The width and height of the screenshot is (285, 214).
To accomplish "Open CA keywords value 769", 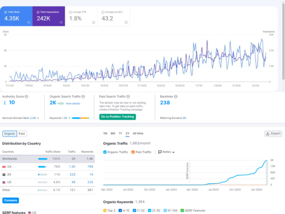I will tap(90, 167).
